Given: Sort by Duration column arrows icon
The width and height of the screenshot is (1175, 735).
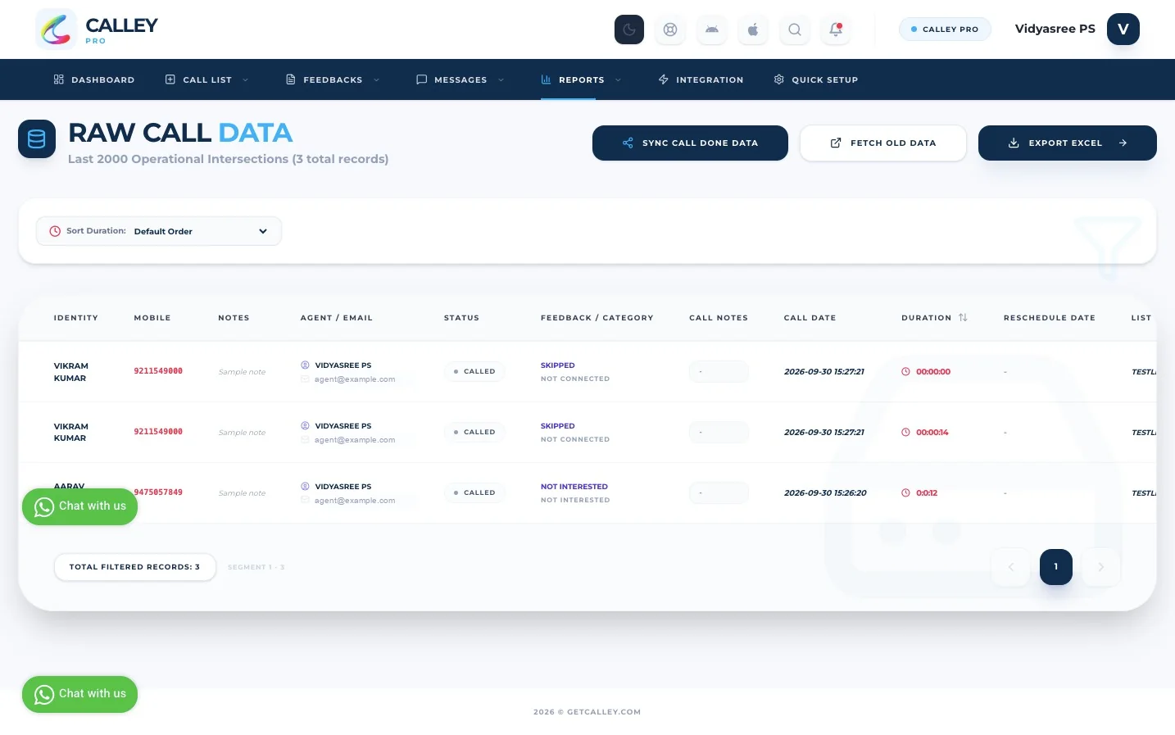Looking at the screenshot, I should [963, 318].
